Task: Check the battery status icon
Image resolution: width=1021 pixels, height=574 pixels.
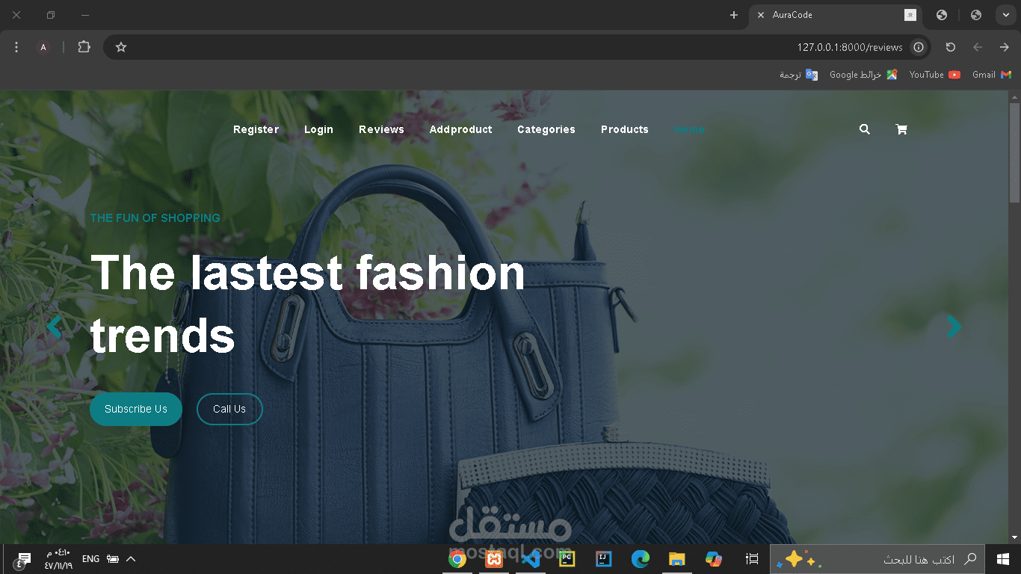Action: pyautogui.click(x=113, y=559)
